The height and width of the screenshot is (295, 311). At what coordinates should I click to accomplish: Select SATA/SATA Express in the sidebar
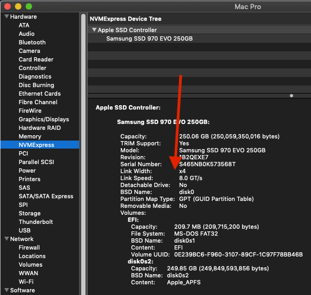click(46, 196)
